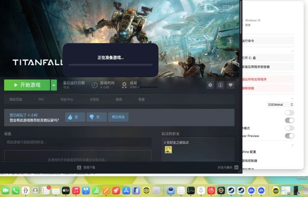308x197 pixels.
Task: Open Keynote from the dock
Action: pyautogui.click(x=86, y=191)
